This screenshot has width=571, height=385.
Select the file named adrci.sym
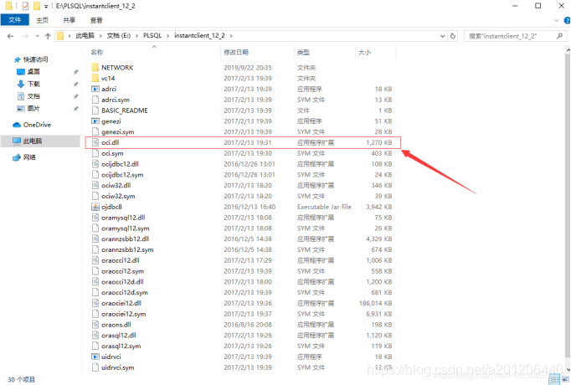click(116, 100)
